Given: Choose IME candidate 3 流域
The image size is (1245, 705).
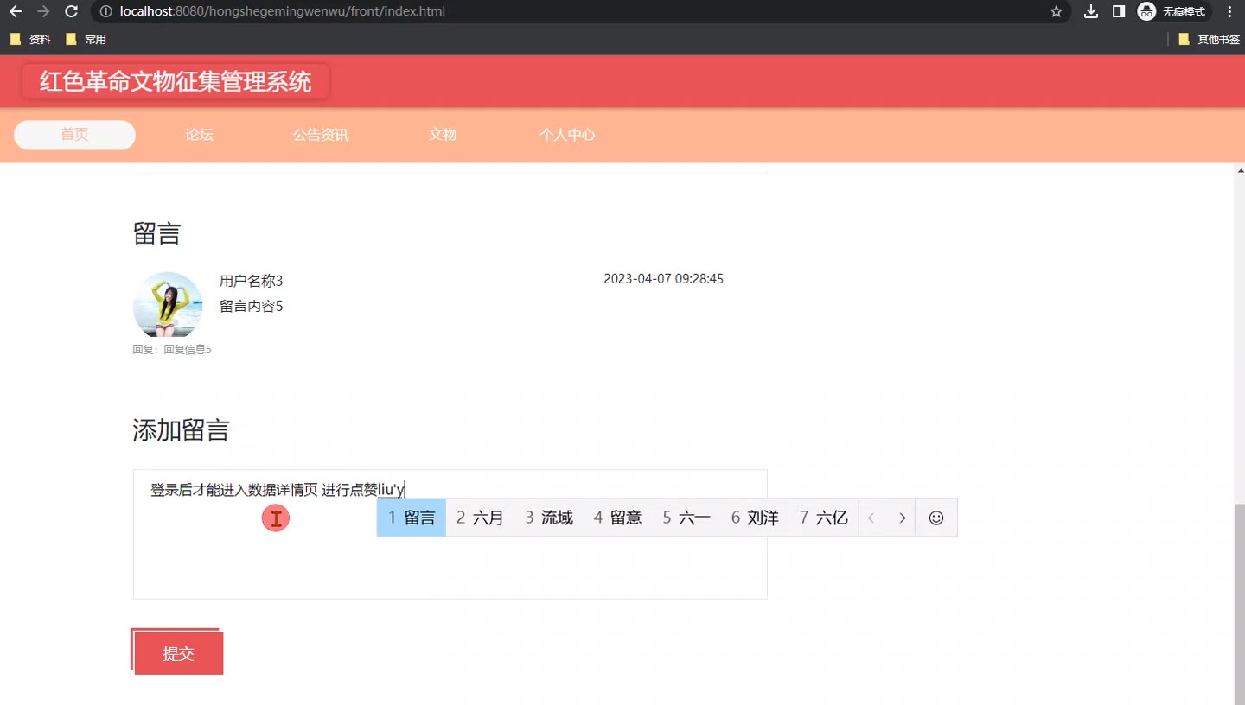Looking at the screenshot, I should coord(549,518).
